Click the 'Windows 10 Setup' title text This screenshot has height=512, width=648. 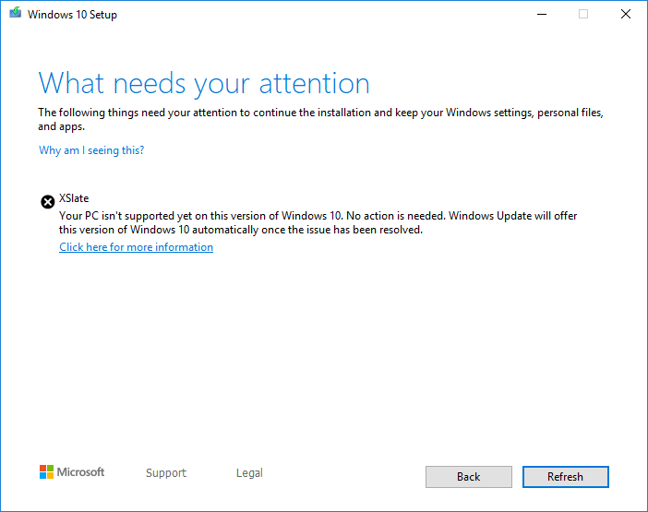pyautogui.click(x=72, y=15)
